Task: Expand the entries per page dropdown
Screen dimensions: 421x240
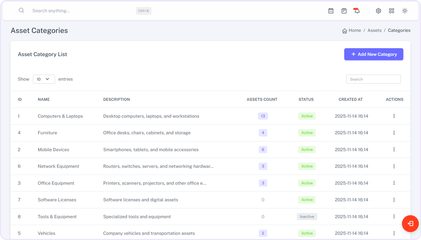Action: click(44, 79)
